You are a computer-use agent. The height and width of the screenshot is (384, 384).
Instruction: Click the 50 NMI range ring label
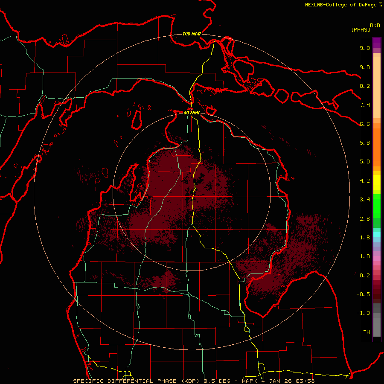[192, 113]
